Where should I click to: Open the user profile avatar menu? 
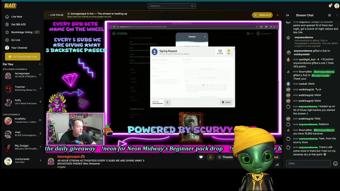[x=337, y=6]
